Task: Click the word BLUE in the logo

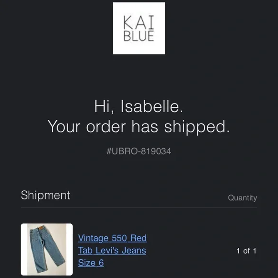Action: point(139,36)
